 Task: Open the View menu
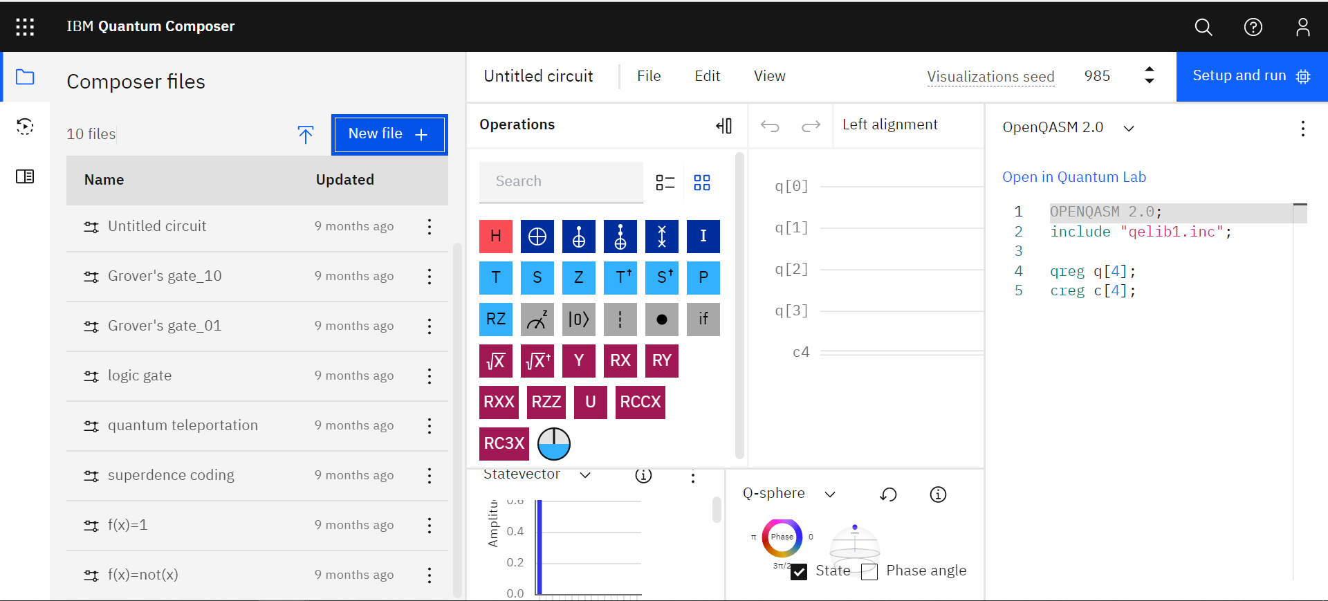(x=770, y=76)
